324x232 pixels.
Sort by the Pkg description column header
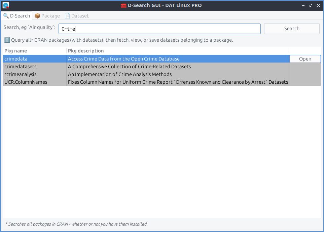[177, 51]
